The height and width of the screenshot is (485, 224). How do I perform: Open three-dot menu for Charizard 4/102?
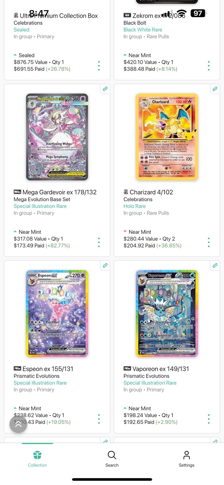point(209,242)
